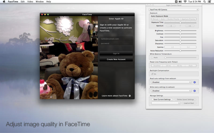The image size is (214, 133).
Task: Open the FaceTime application menu
Action: point(13,2)
